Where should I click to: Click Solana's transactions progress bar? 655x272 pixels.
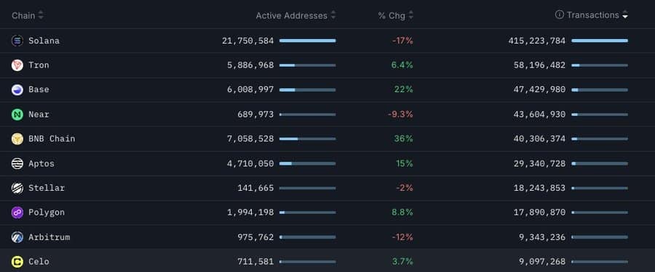click(600, 41)
